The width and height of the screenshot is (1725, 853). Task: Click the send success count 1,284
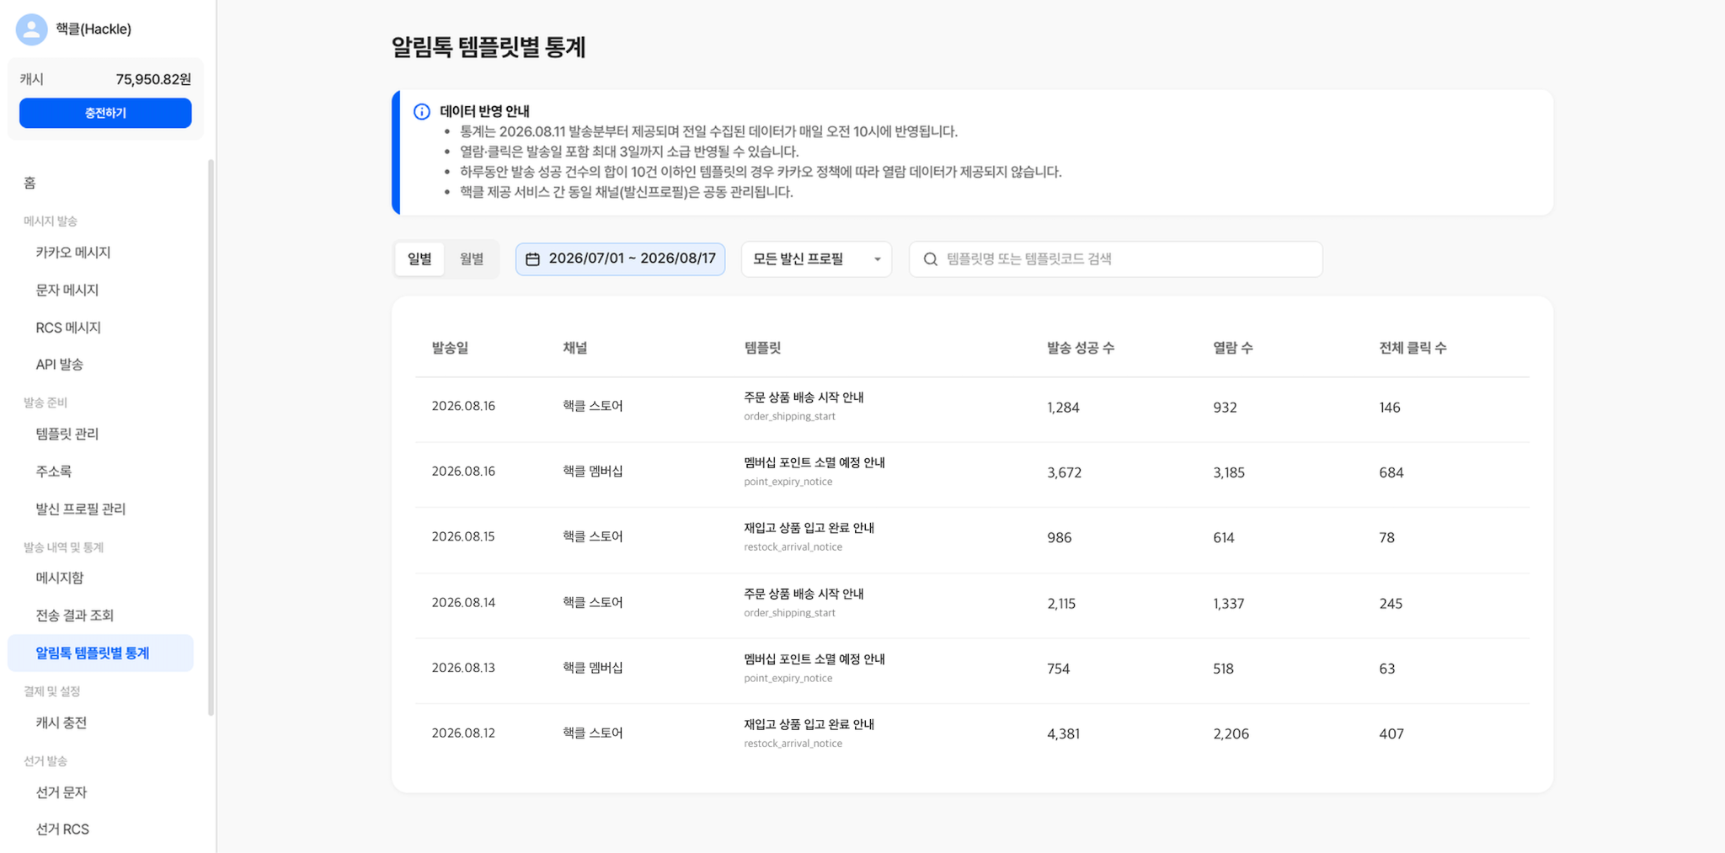(x=1063, y=408)
